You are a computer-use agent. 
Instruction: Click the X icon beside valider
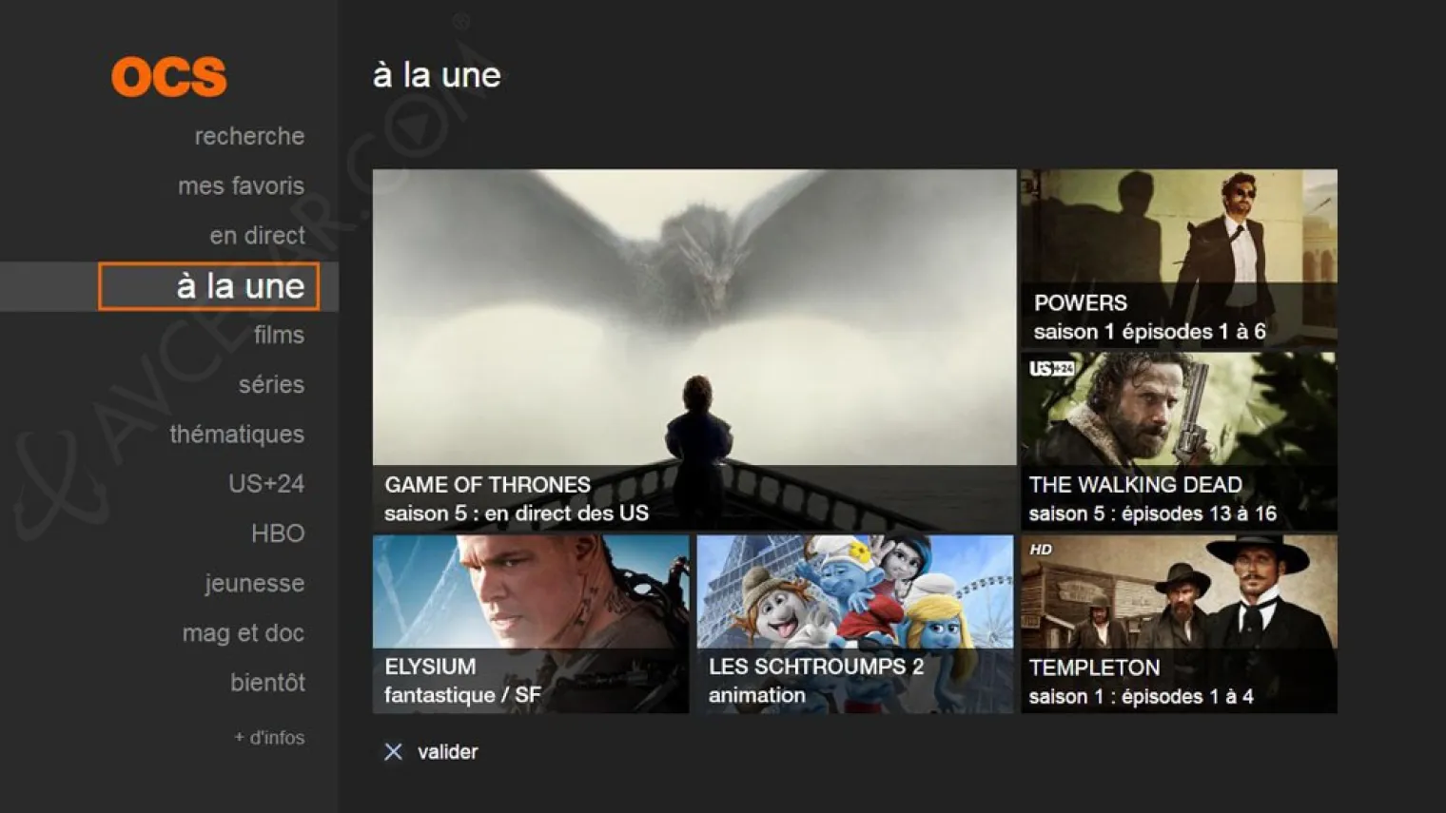click(393, 752)
